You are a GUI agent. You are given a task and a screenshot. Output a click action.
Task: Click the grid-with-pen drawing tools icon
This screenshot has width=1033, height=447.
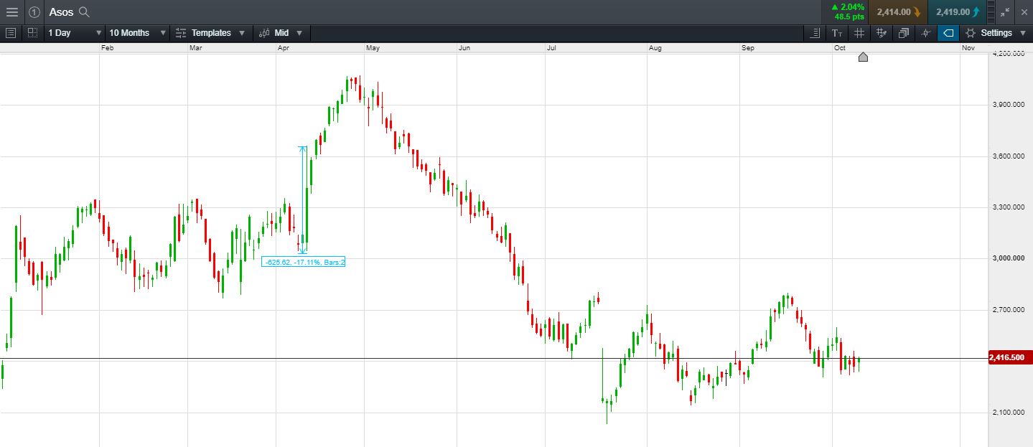[881, 33]
